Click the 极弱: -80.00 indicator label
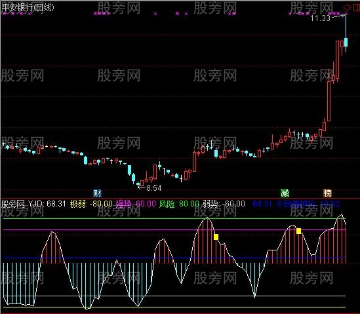 [91, 204]
